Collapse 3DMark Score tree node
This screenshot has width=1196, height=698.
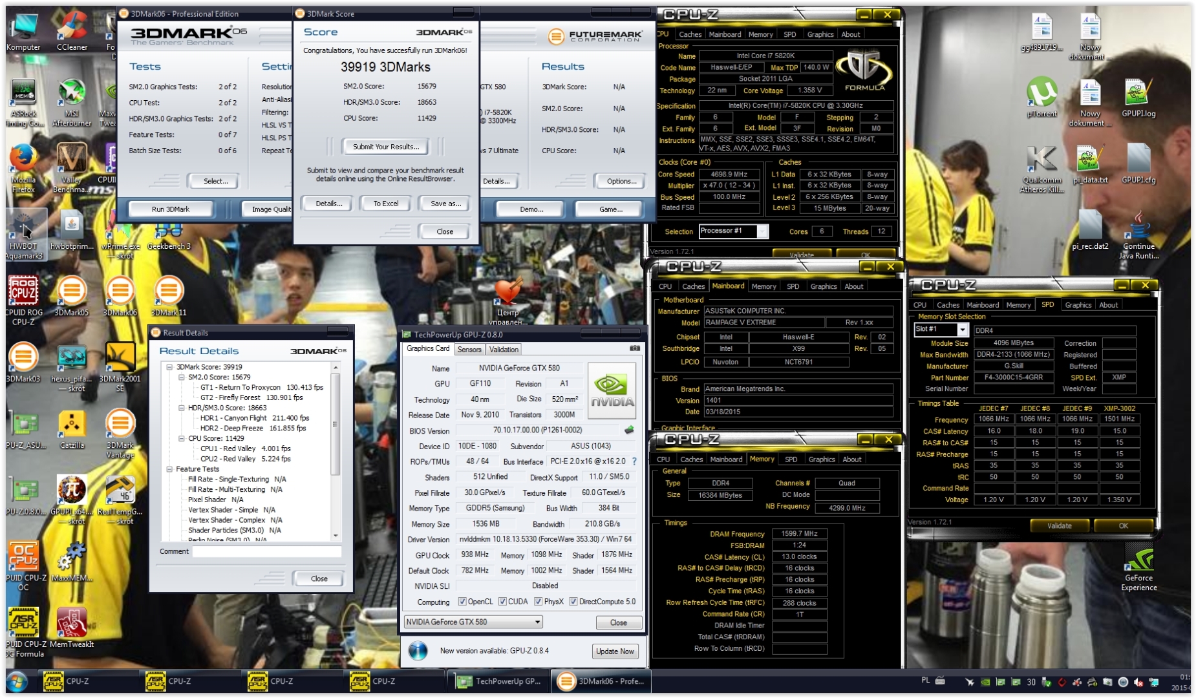(x=169, y=367)
